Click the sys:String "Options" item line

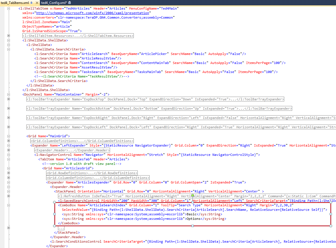tap(144, 219)
